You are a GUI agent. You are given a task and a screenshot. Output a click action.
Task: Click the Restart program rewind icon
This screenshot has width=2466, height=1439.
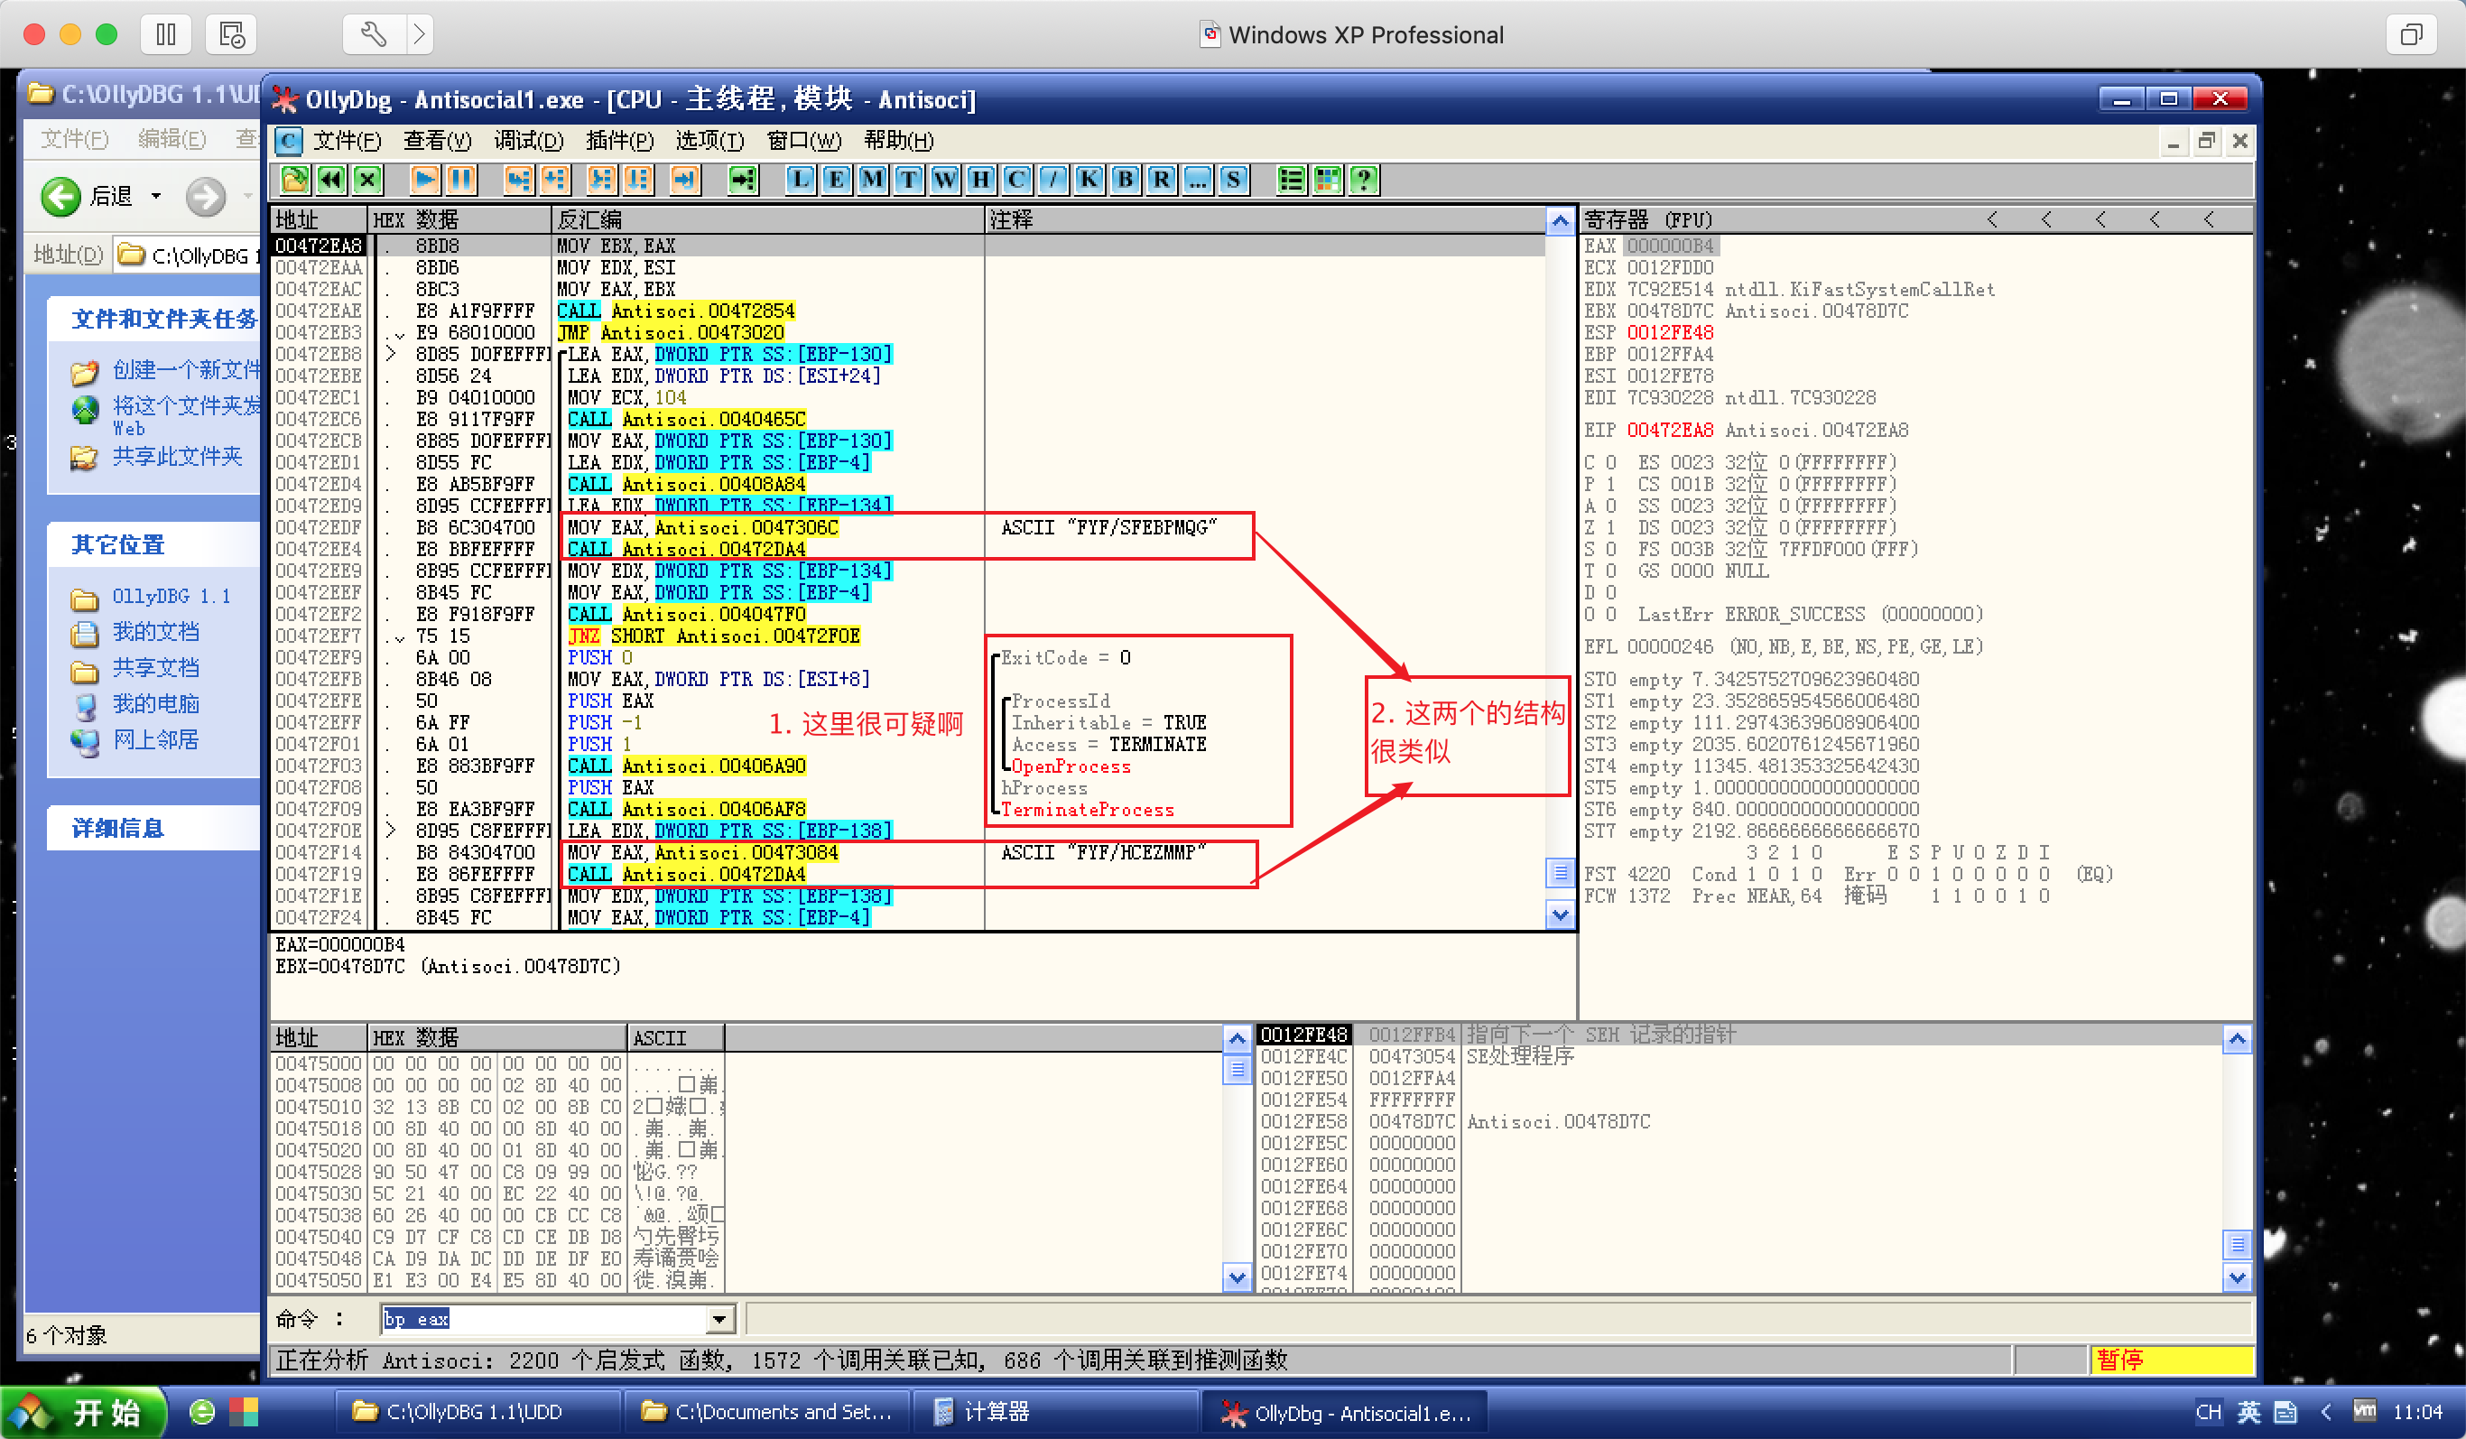pos(330,179)
